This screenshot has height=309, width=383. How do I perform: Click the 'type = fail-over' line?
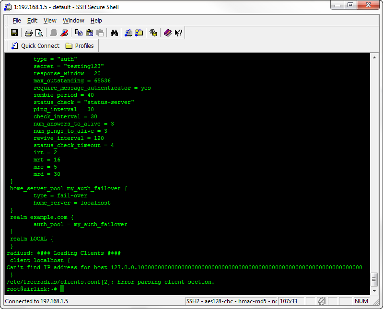60,195
